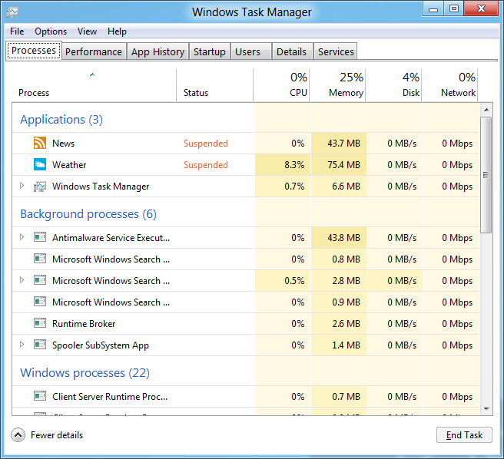Screen dimensions: 504x459
Task: Click the Background processes (6) heading
Action: coord(88,214)
